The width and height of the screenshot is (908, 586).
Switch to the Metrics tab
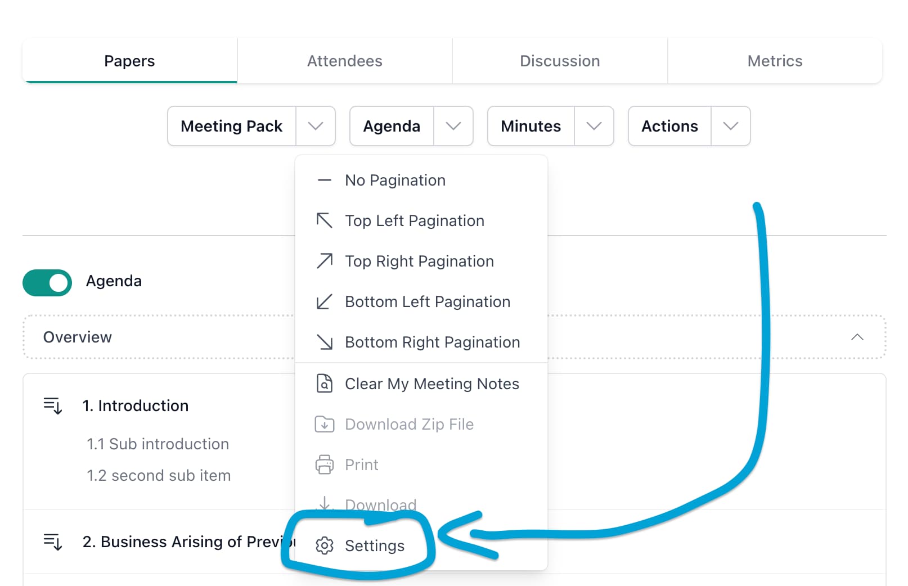click(x=775, y=61)
